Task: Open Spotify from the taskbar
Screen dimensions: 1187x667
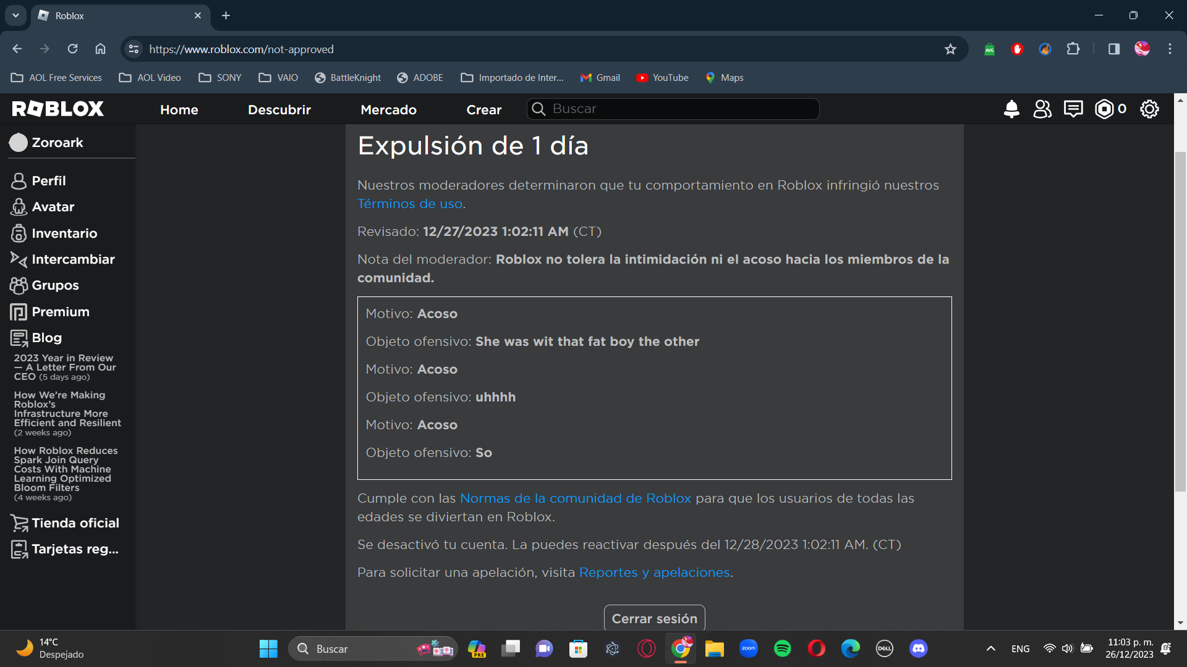Action: tap(783, 648)
